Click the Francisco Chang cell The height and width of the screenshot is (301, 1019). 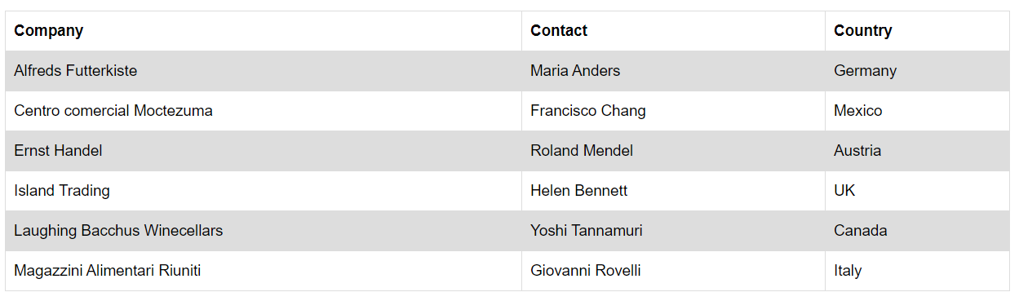(673, 111)
